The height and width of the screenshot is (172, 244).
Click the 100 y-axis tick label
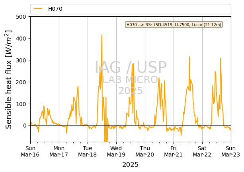tap(21, 104)
